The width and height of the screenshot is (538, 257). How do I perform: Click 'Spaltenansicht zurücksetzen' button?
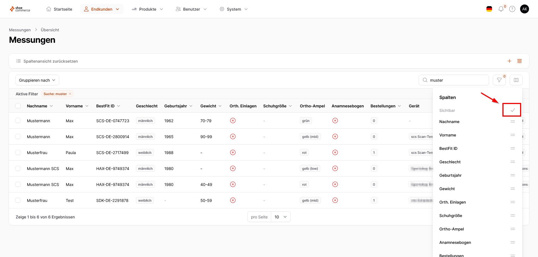click(x=47, y=61)
